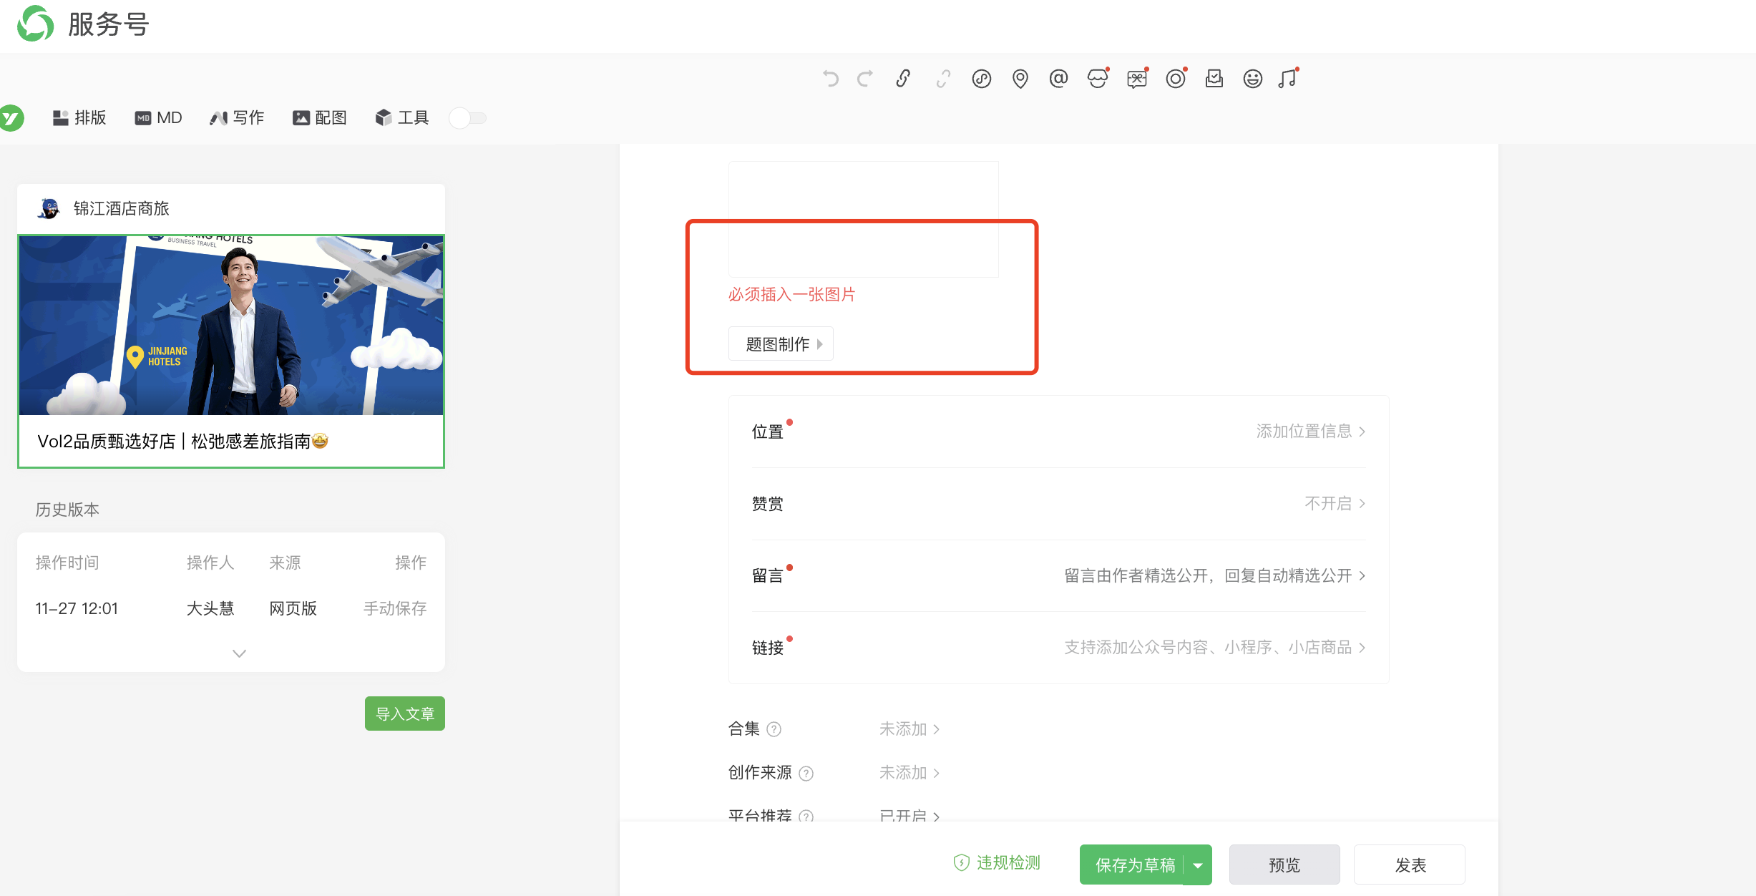Toggle the switch next to 工具
1756x896 pixels.
point(468,118)
